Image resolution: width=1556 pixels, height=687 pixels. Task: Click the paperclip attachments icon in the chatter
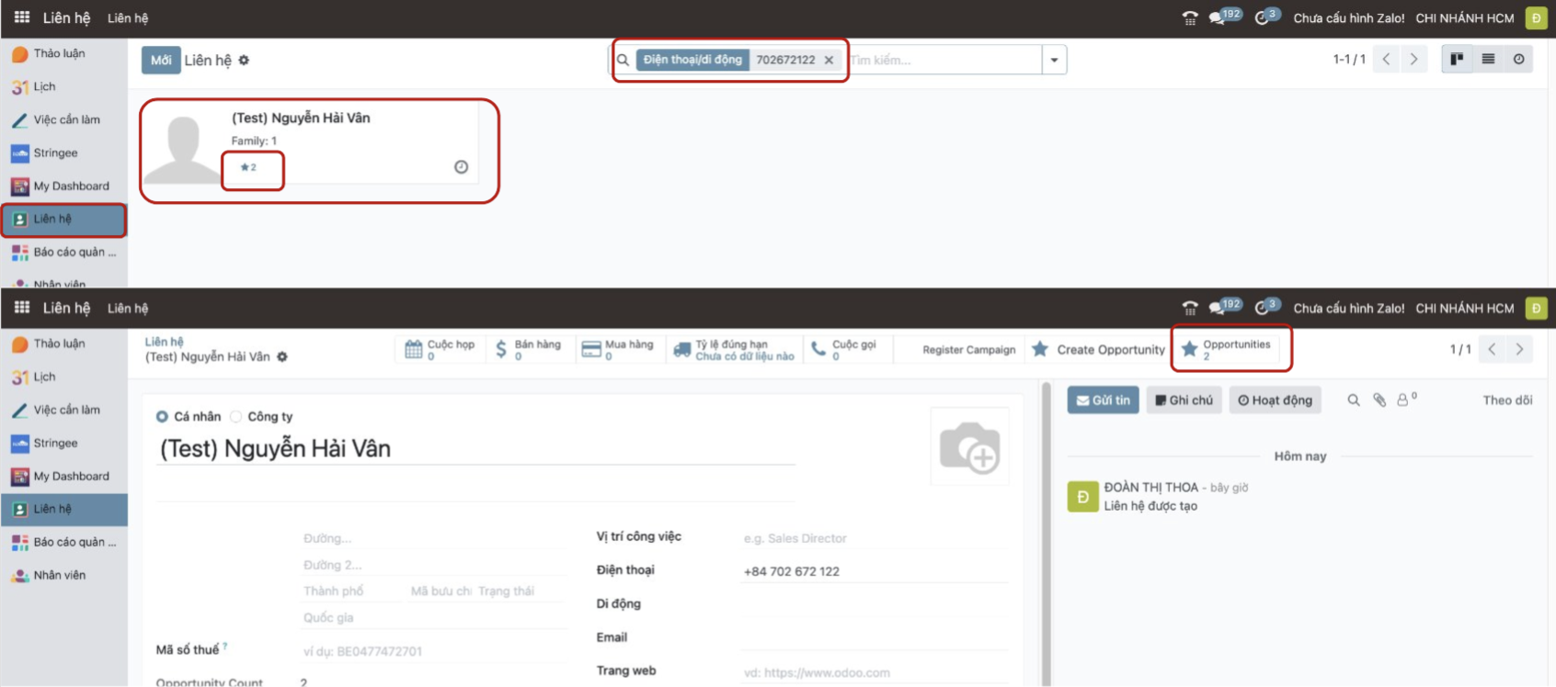(1379, 400)
